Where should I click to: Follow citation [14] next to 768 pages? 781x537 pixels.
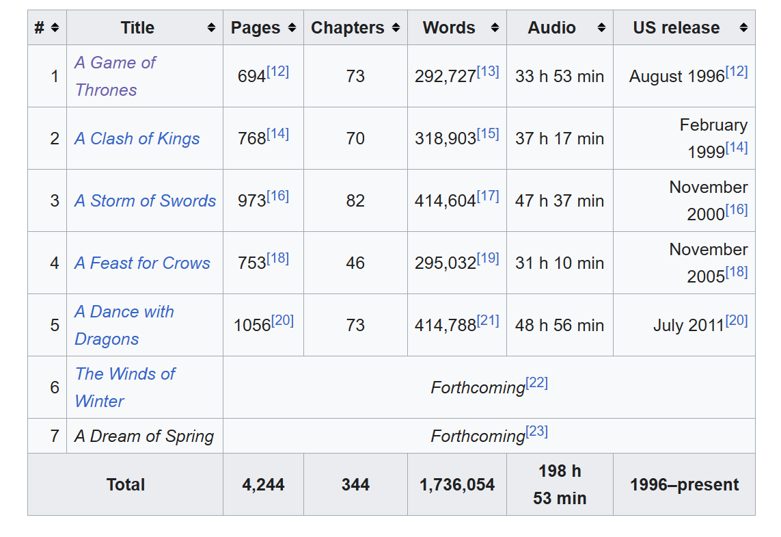pyautogui.click(x=278, y=134)
